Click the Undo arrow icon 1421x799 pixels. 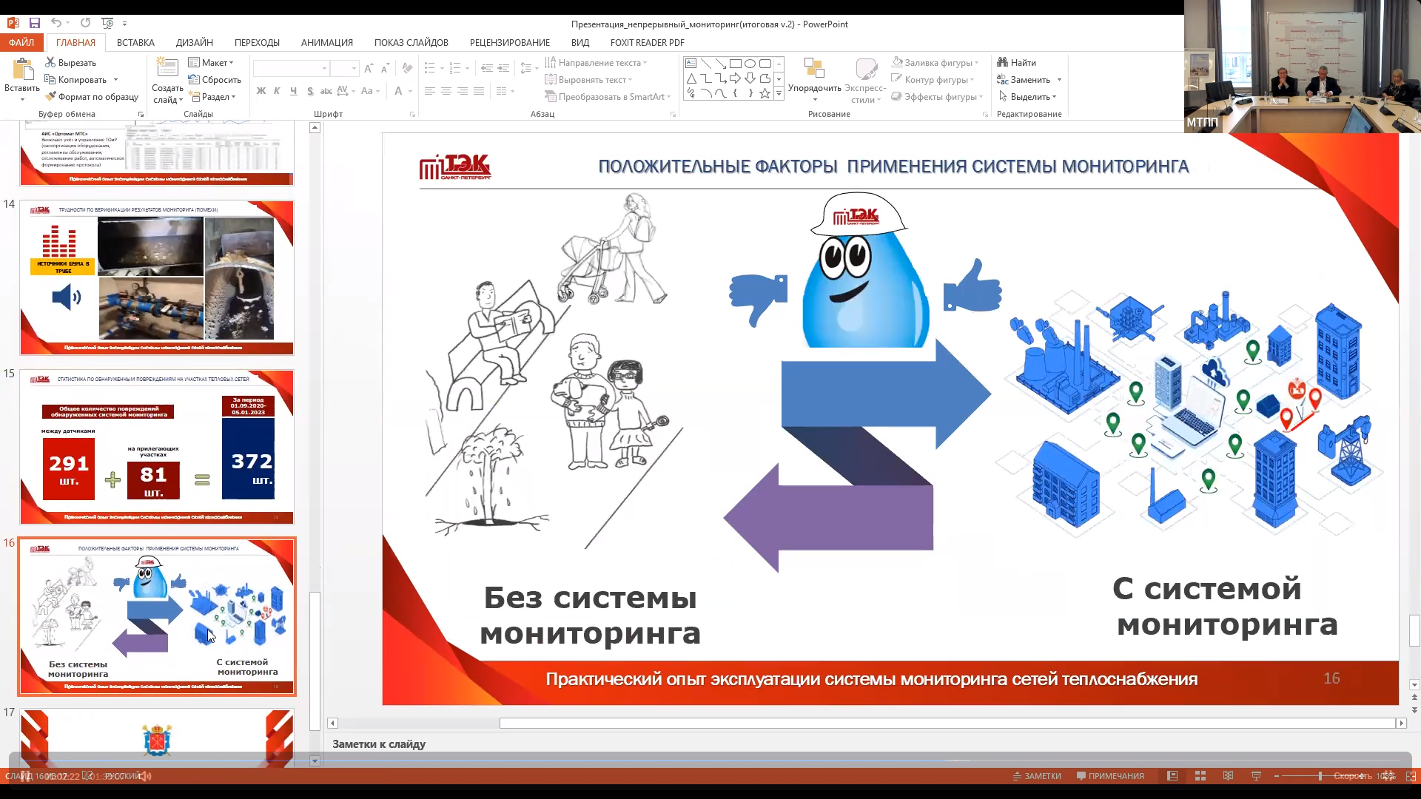point(56,23)
